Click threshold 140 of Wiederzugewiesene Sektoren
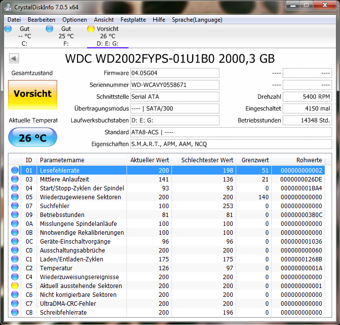 pos(263,197)
